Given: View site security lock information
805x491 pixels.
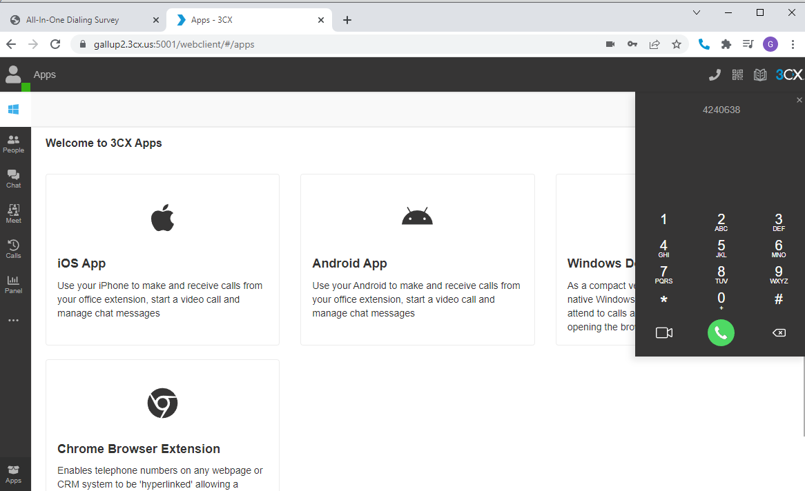Looking at the screenshot, I should point(83,45).
